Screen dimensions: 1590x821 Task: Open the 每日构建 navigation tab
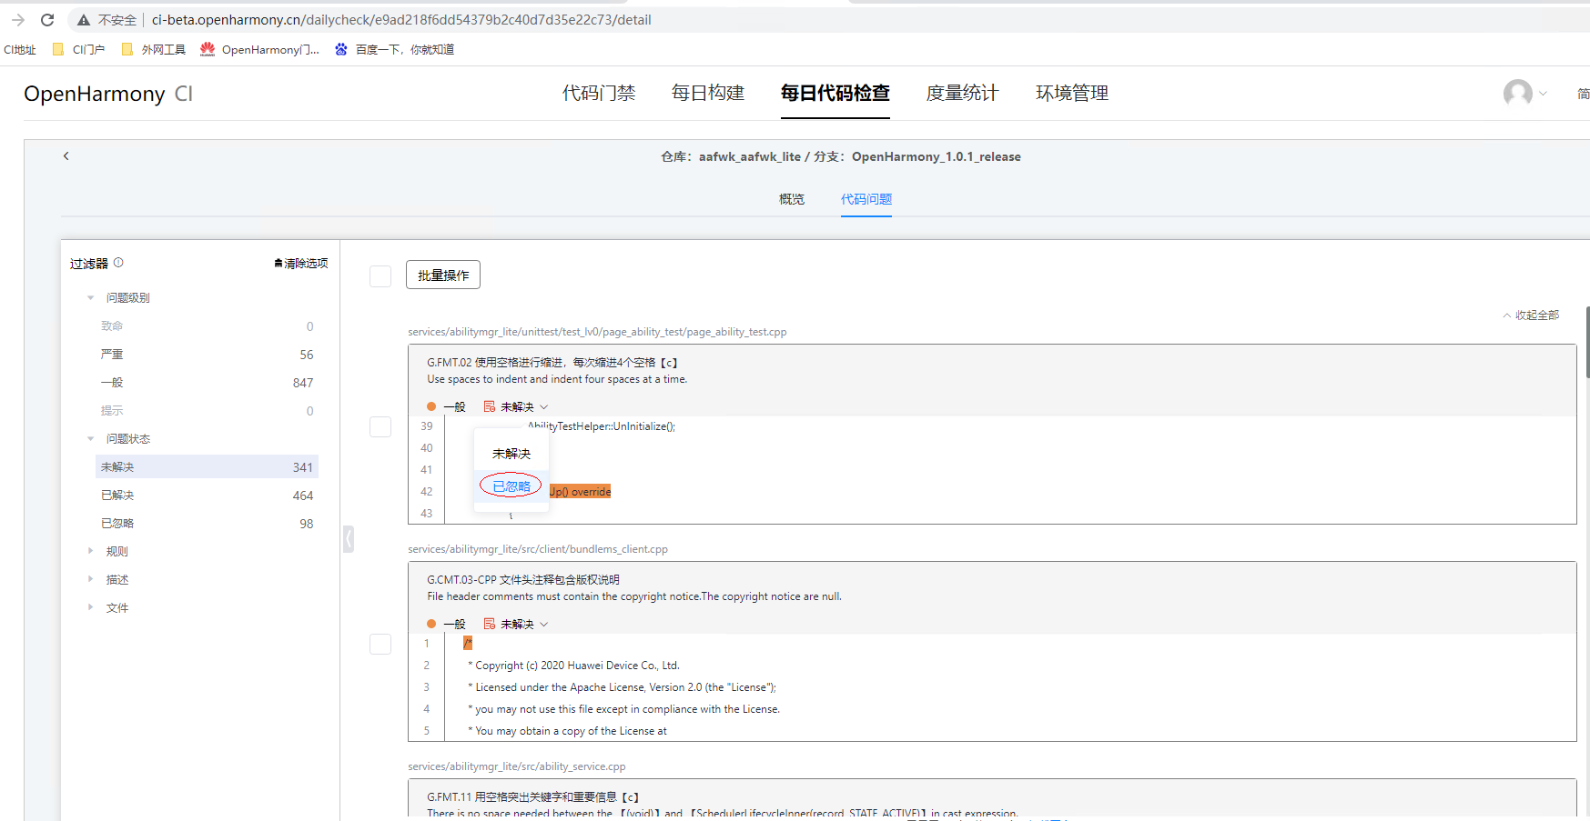pyautogui.click(x=708, y=93)
